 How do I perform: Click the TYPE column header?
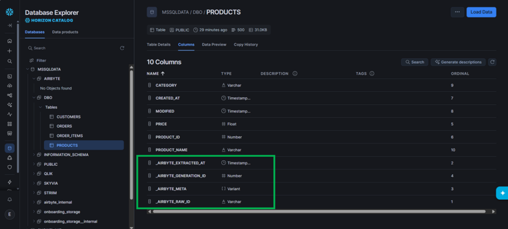coord(226,73)
